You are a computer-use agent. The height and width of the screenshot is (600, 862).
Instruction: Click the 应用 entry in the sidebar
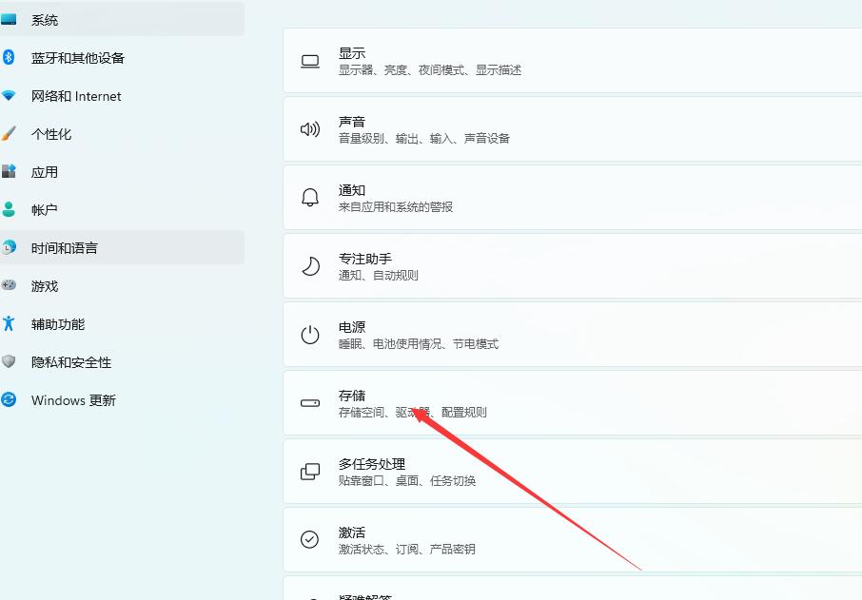[x=44, y=172]
